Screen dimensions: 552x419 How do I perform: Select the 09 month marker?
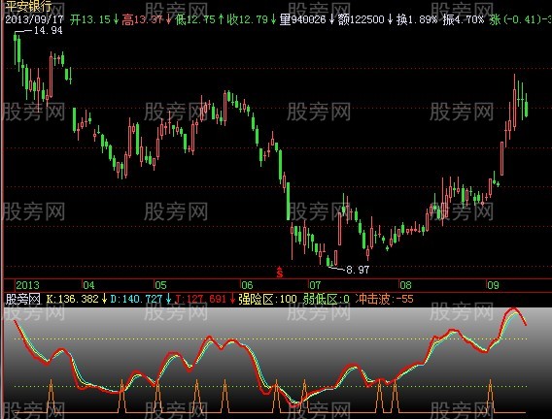[493, 285]
